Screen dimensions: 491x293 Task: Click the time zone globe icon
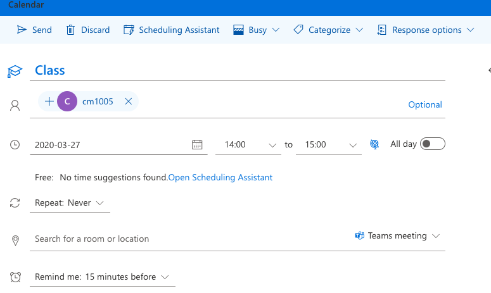click(x=374, y=144)
